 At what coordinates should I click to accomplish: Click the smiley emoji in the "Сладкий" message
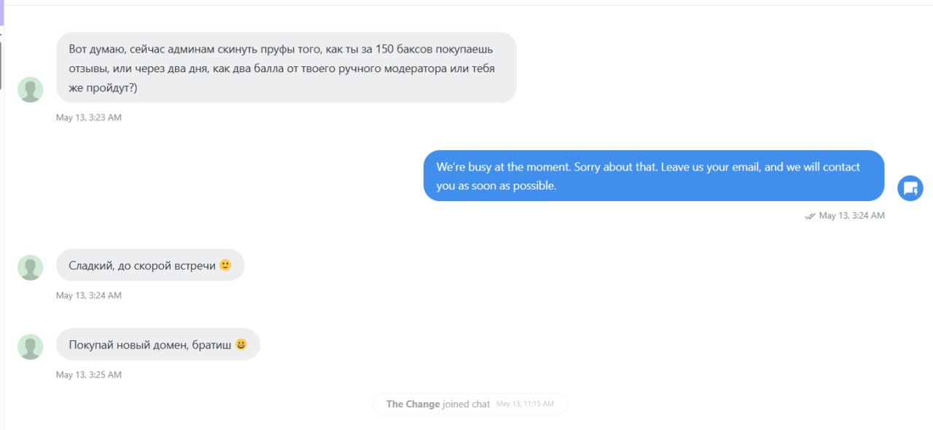(x=225, y=265)
